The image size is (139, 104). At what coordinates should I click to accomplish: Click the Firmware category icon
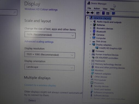click(93, 51)
